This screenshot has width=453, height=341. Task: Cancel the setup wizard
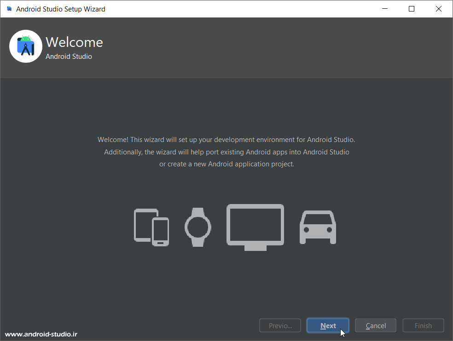[x=376, y=325]
